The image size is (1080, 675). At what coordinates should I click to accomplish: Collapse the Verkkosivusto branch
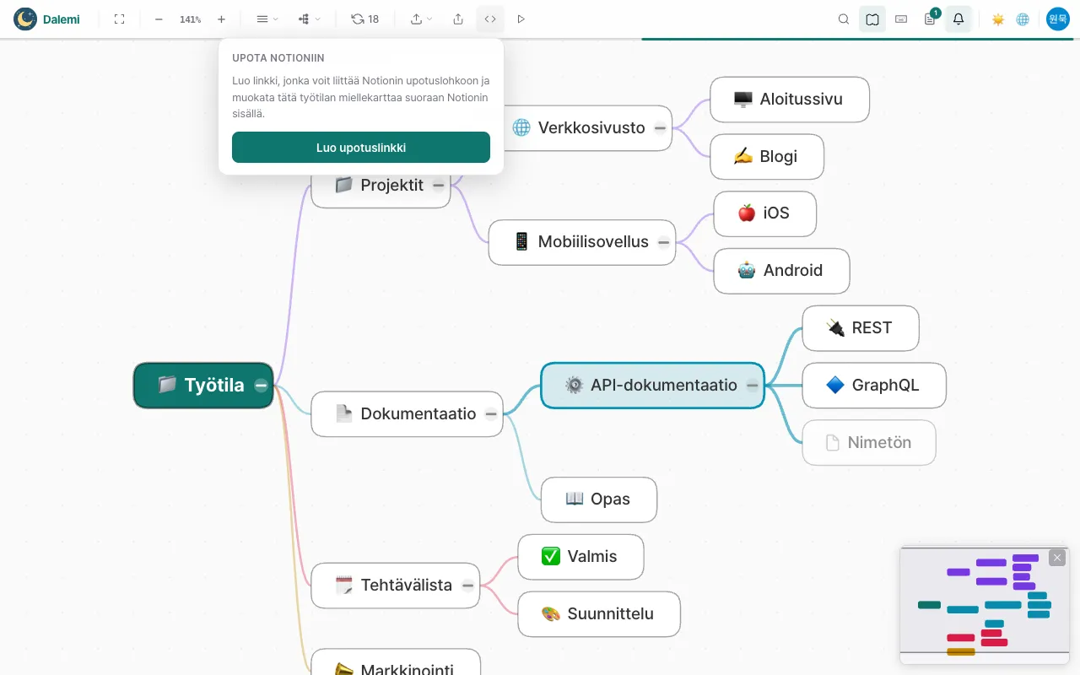(x=660, y=128)
